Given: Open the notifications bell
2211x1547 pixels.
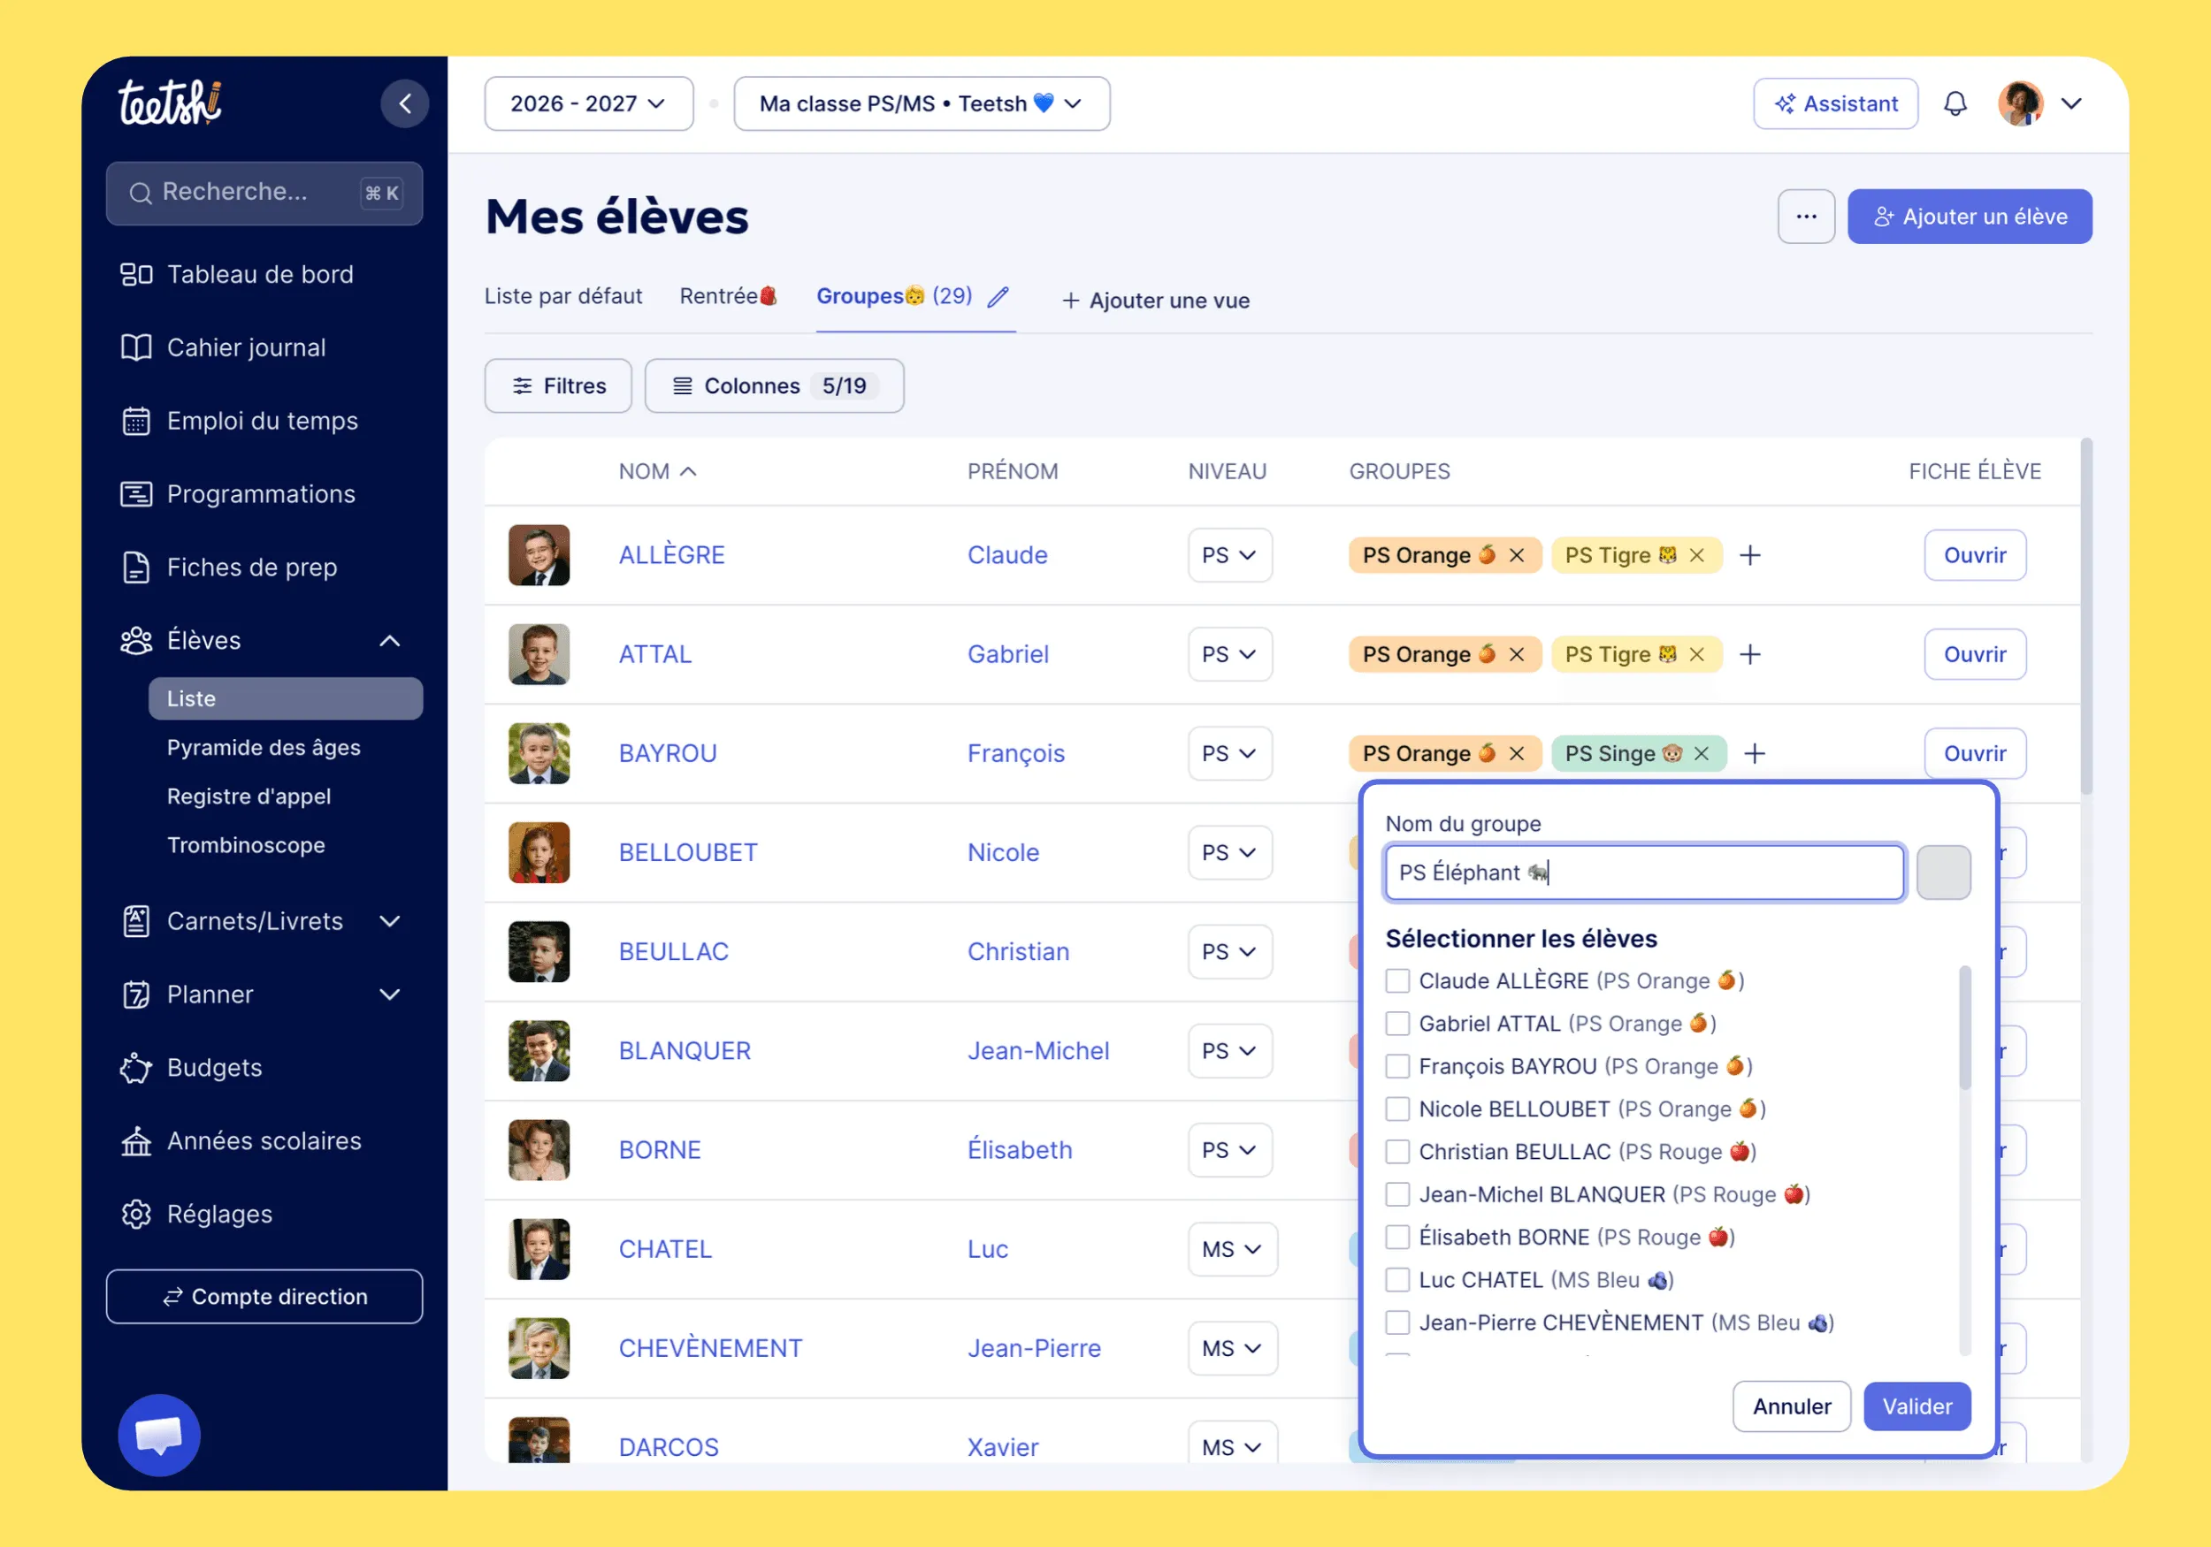Looking at the screenshot, I should [1955, 104].
